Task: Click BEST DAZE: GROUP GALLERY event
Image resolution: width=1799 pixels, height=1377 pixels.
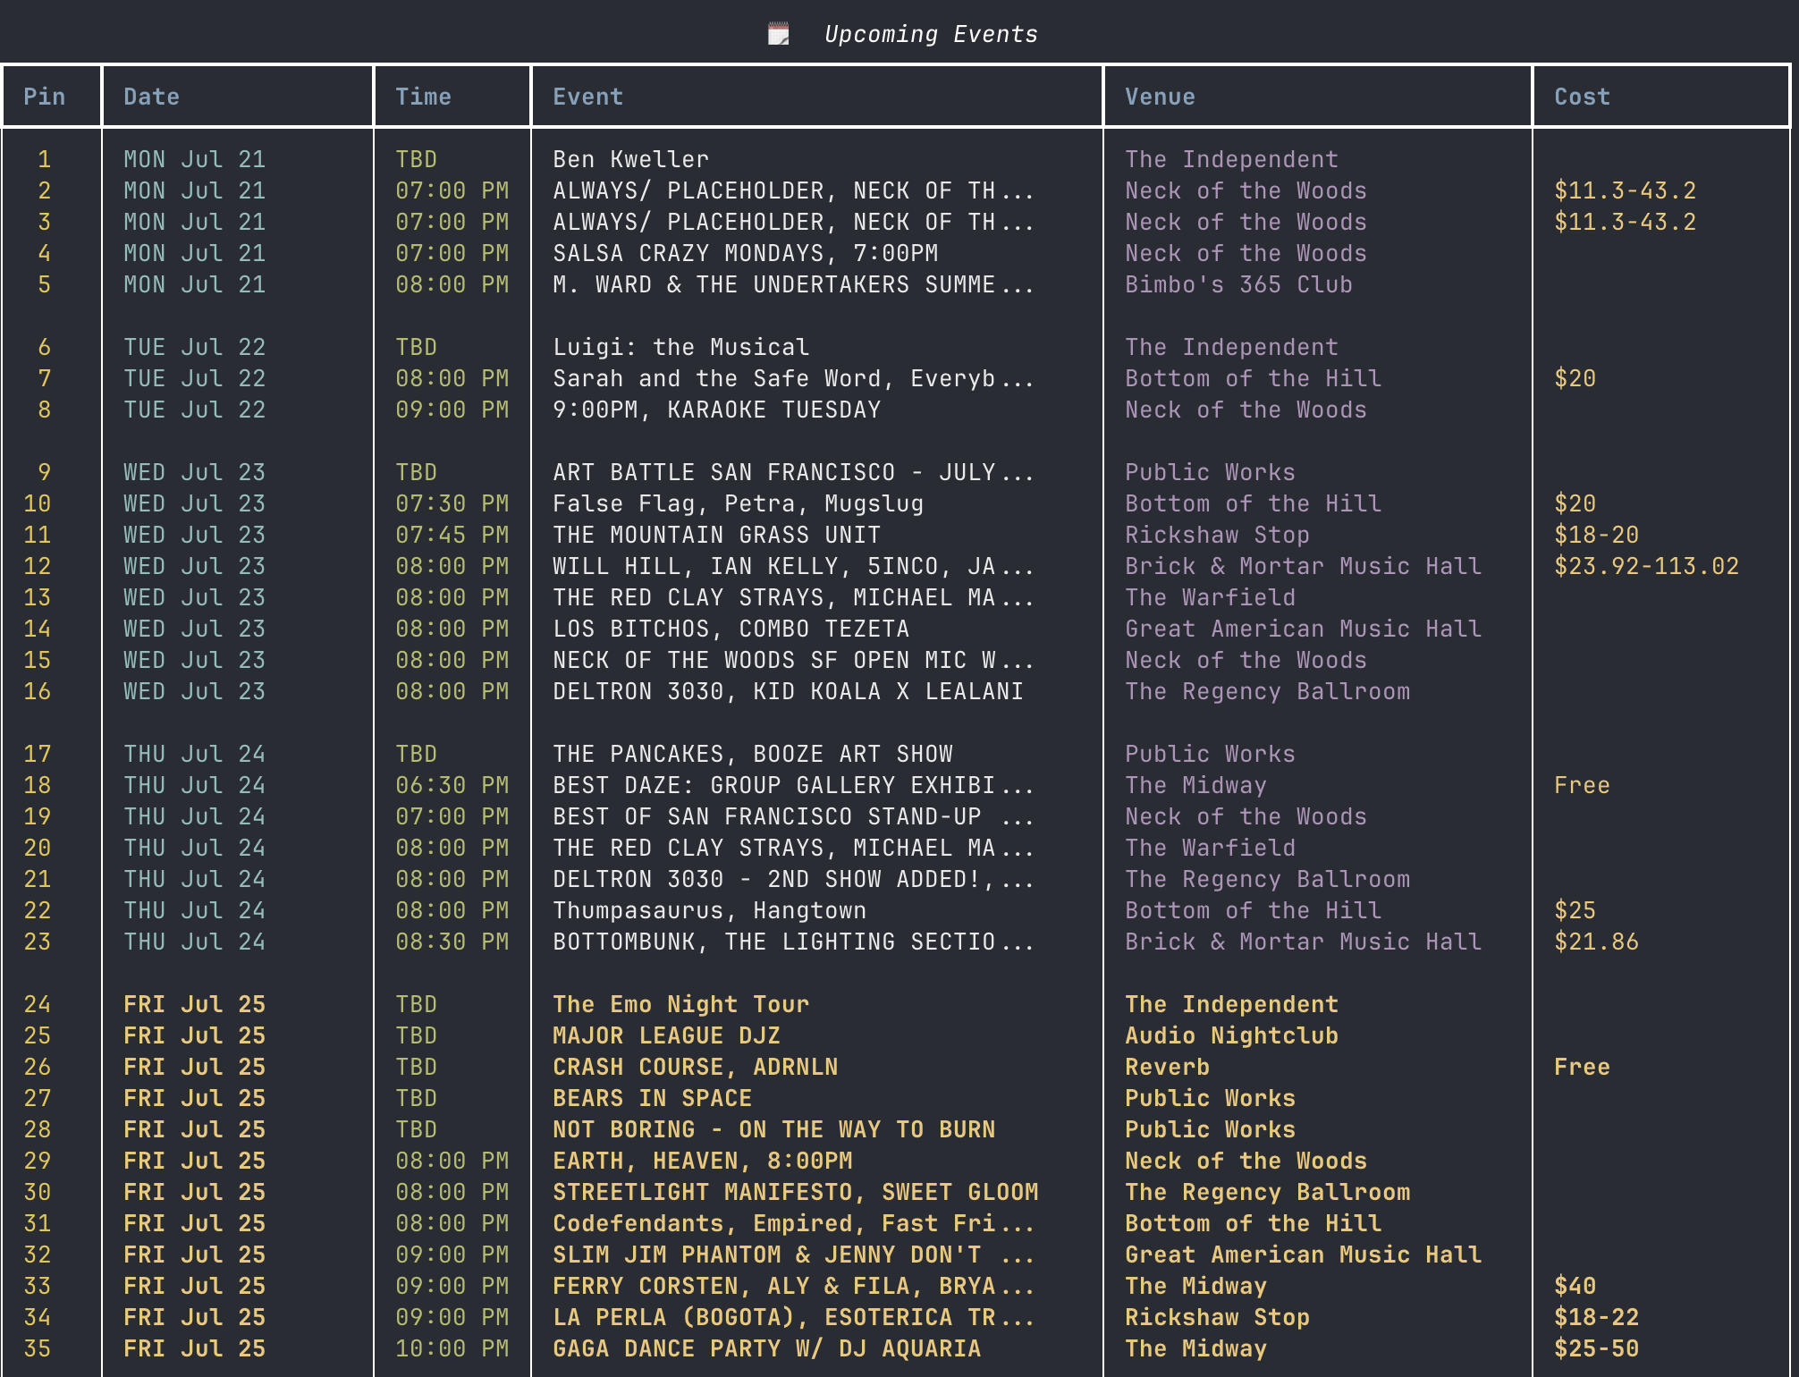Action: 793,785
